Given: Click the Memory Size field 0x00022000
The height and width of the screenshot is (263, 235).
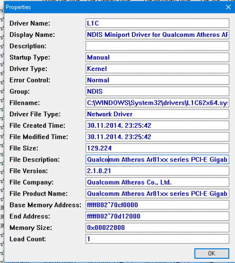Looking at the screenshot, I should pyautogui.click(x=157, y=228).
